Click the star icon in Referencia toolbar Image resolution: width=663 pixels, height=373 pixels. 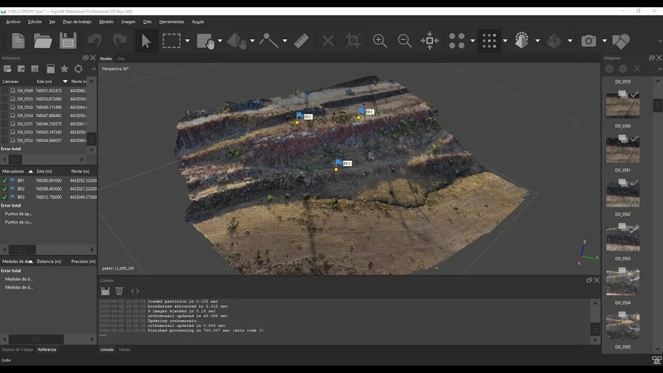(64, 68)
